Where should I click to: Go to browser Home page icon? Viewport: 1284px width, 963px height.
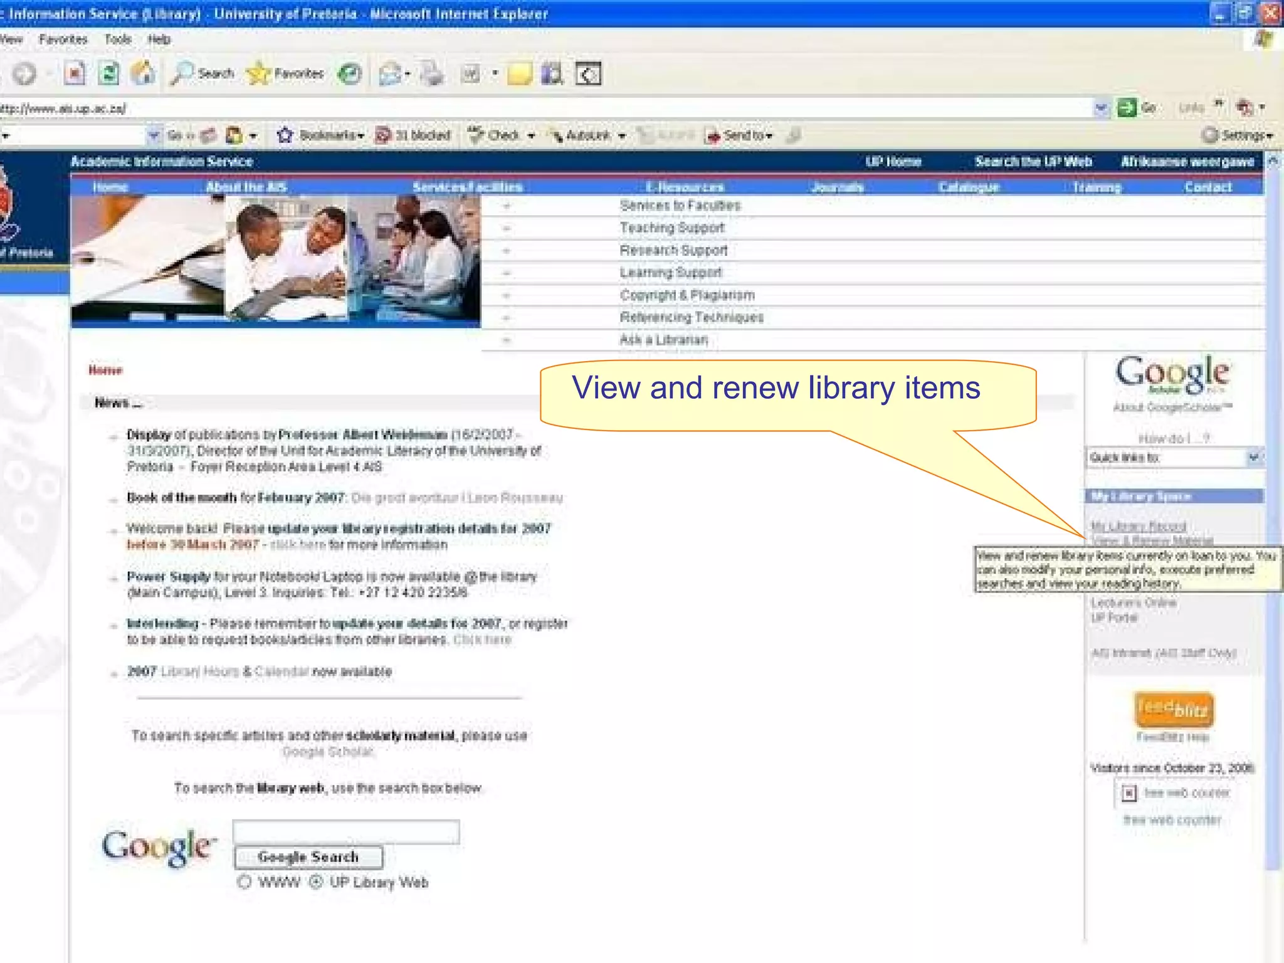point(143,74)
